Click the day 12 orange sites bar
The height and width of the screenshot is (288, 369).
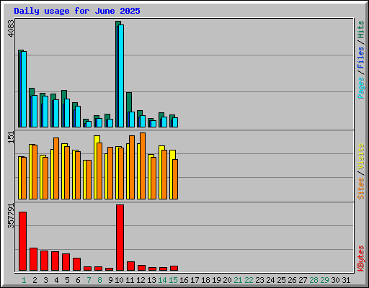pos(143,166)
